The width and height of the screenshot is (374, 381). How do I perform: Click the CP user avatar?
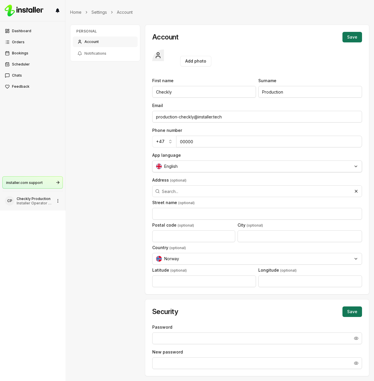10,201
